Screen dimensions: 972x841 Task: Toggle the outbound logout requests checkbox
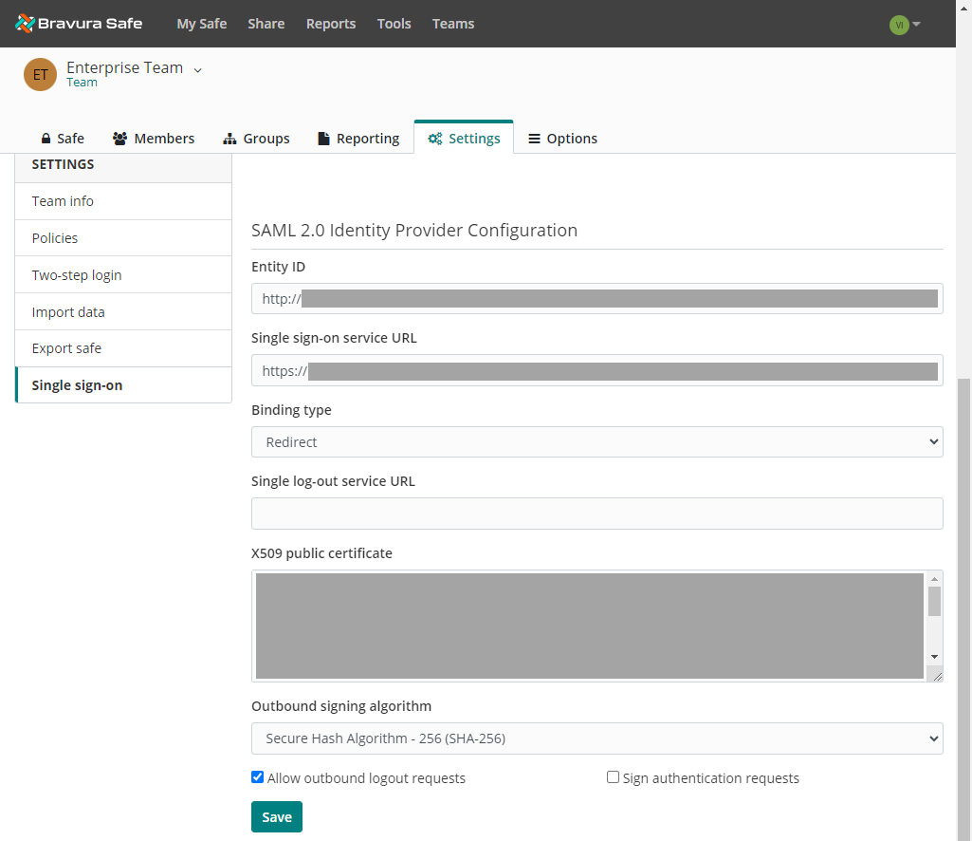click(x=257, y=776)
